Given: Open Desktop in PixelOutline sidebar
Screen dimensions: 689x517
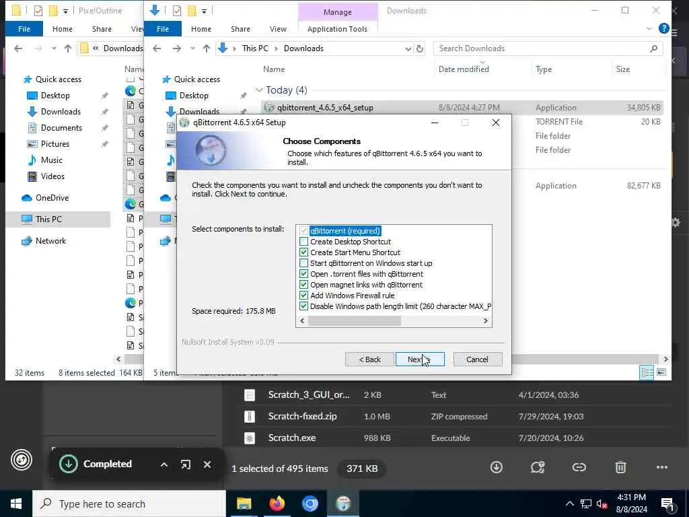Looking at the screenshot, I should tap(55, 96).
